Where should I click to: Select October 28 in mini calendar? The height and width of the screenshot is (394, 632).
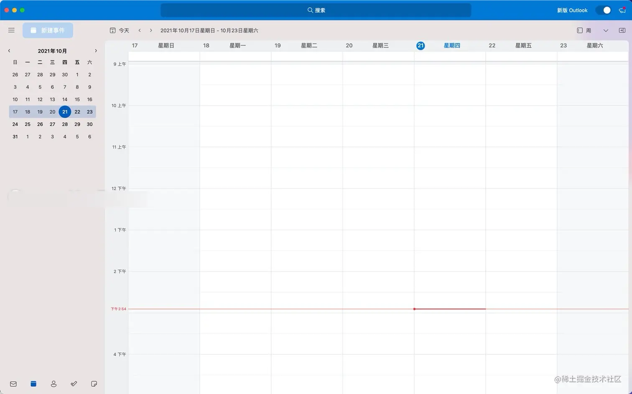tap(65, 124)
